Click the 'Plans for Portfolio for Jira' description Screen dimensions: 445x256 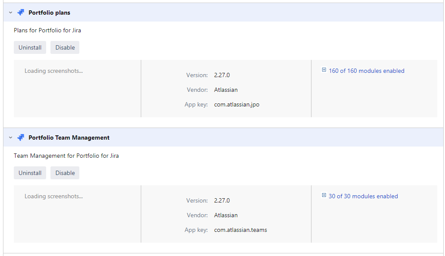[47, 30]
